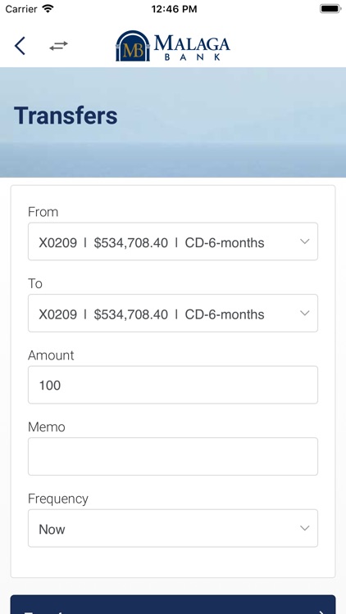Click the Amount label
This screenshot has height=614, width=346.
(x=51, y=355)
